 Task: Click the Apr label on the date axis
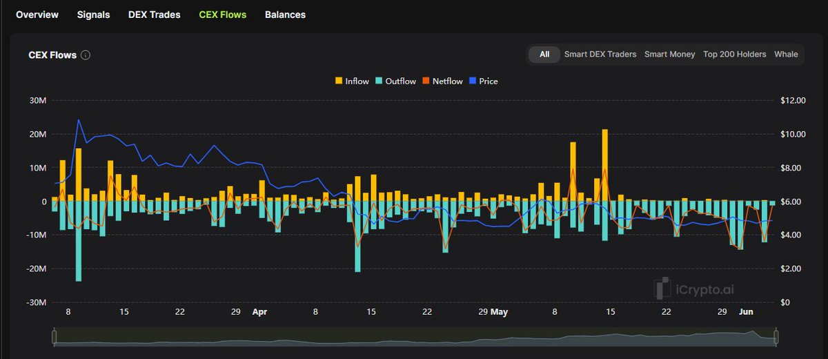click(259, 312)
